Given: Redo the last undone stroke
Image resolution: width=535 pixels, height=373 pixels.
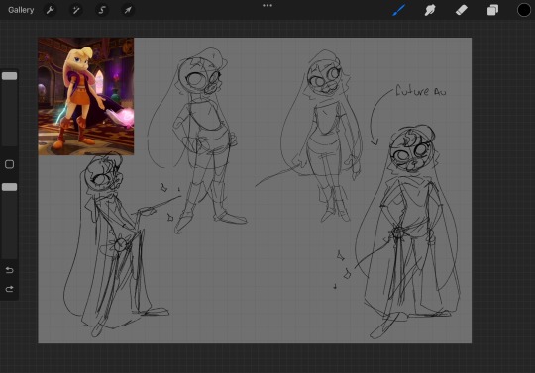Looking at the screenshot, I should tap(9, 289).
